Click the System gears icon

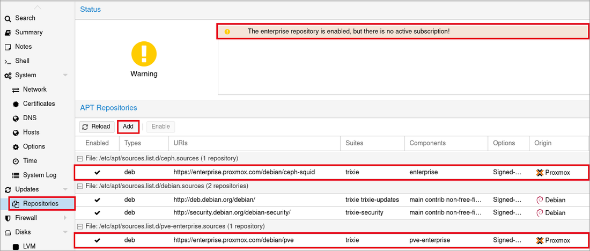tap(8, 76)
